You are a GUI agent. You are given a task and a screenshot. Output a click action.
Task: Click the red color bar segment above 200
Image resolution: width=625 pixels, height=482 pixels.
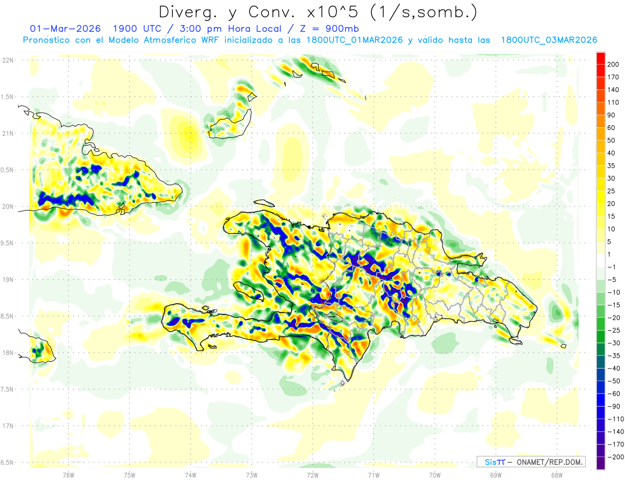tap(601, 58)
